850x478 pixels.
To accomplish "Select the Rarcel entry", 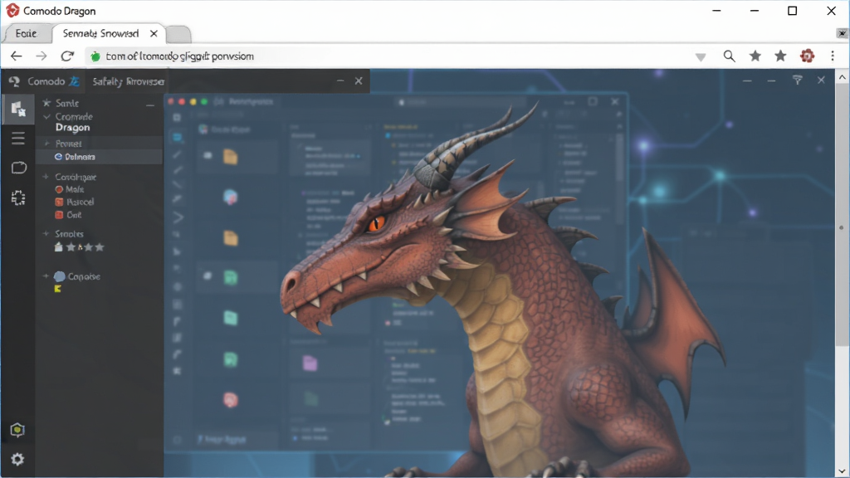I will [x=81, y=202].
